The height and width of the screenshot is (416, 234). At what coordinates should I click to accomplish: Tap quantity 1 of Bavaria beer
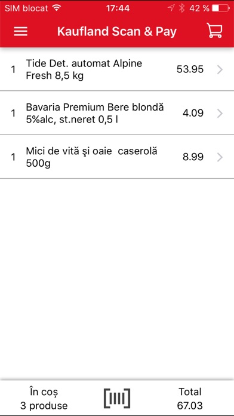[x=13, y=114]
